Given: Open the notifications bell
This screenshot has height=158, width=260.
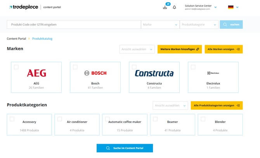Looking at the screenshot, I should click(x=174, y=7).
